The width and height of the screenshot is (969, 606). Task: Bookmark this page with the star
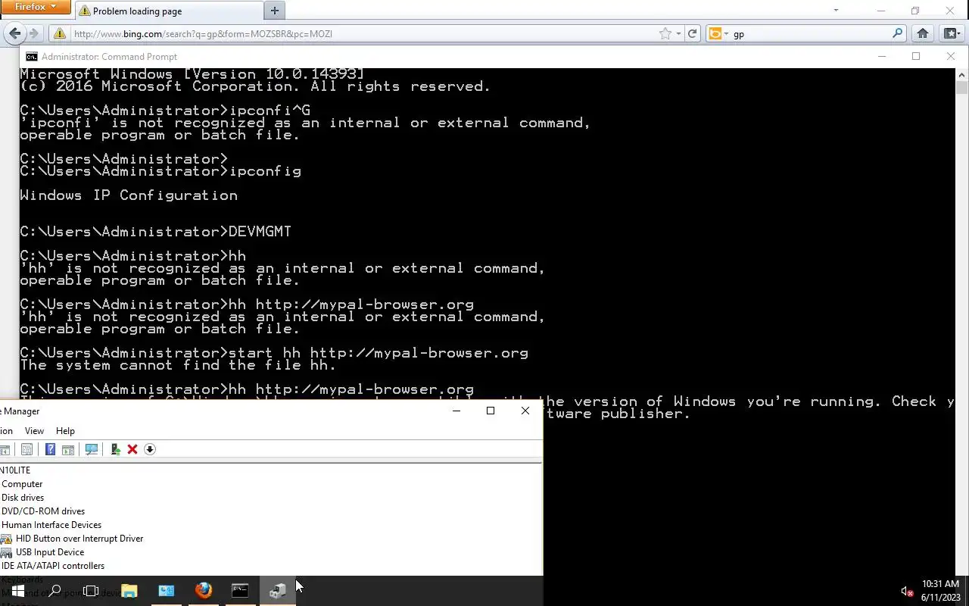pos(665,33)
